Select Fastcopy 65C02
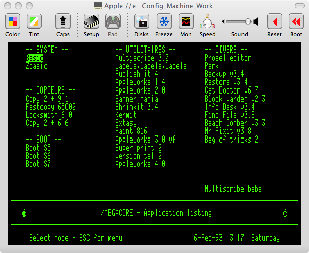309x253 pixels. pos(51,107)
